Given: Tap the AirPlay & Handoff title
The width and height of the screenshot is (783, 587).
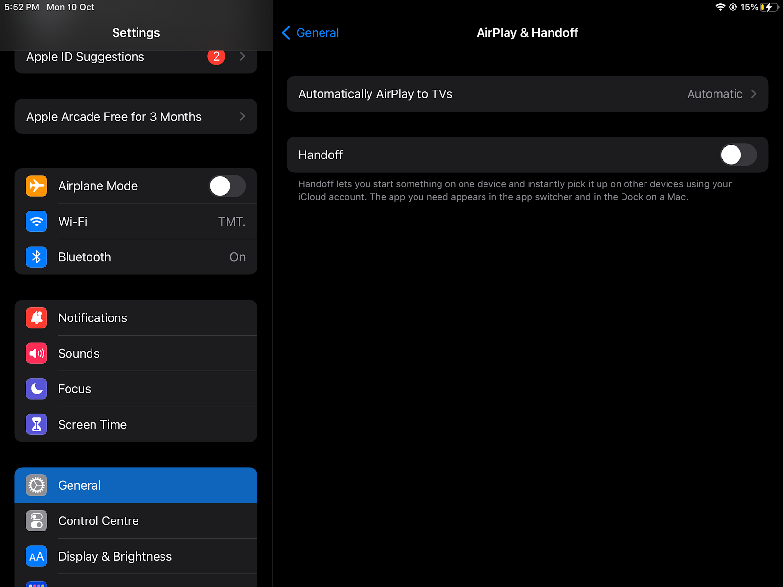Looking at the screenshot, I should tap(528, 33).
